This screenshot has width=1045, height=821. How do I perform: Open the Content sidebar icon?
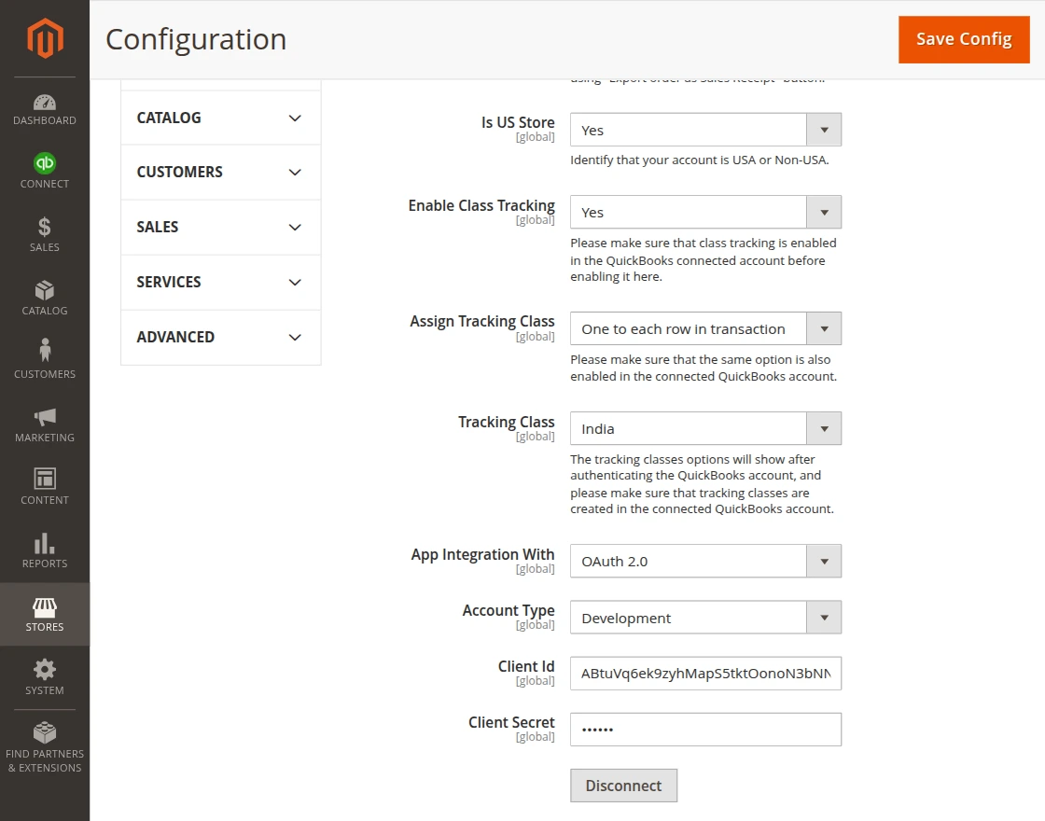tap(44, 485)
